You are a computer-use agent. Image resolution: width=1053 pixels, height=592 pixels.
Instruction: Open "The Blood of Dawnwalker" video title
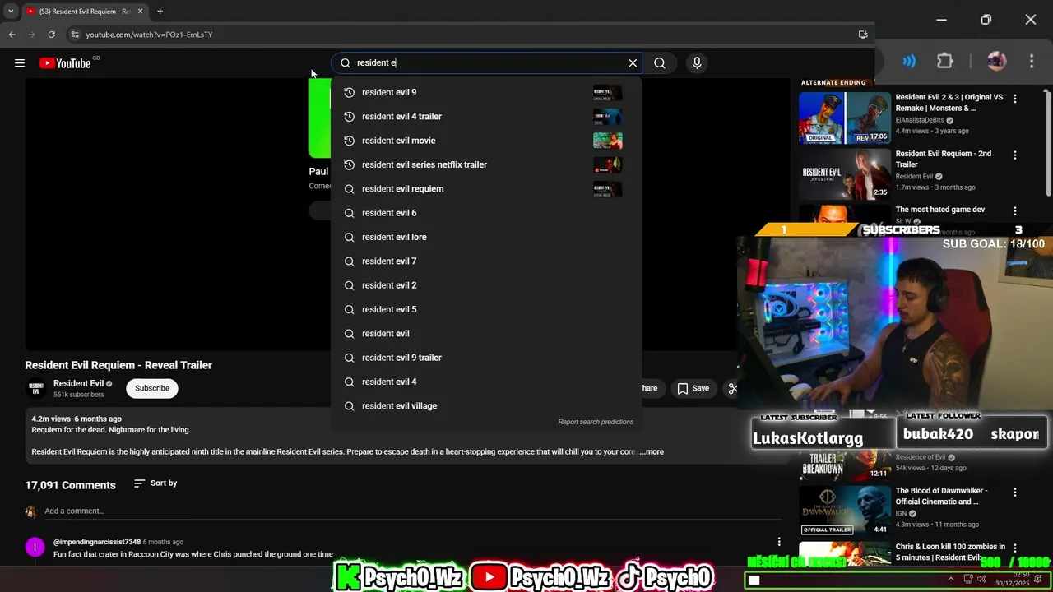click(x=941, y=496)
